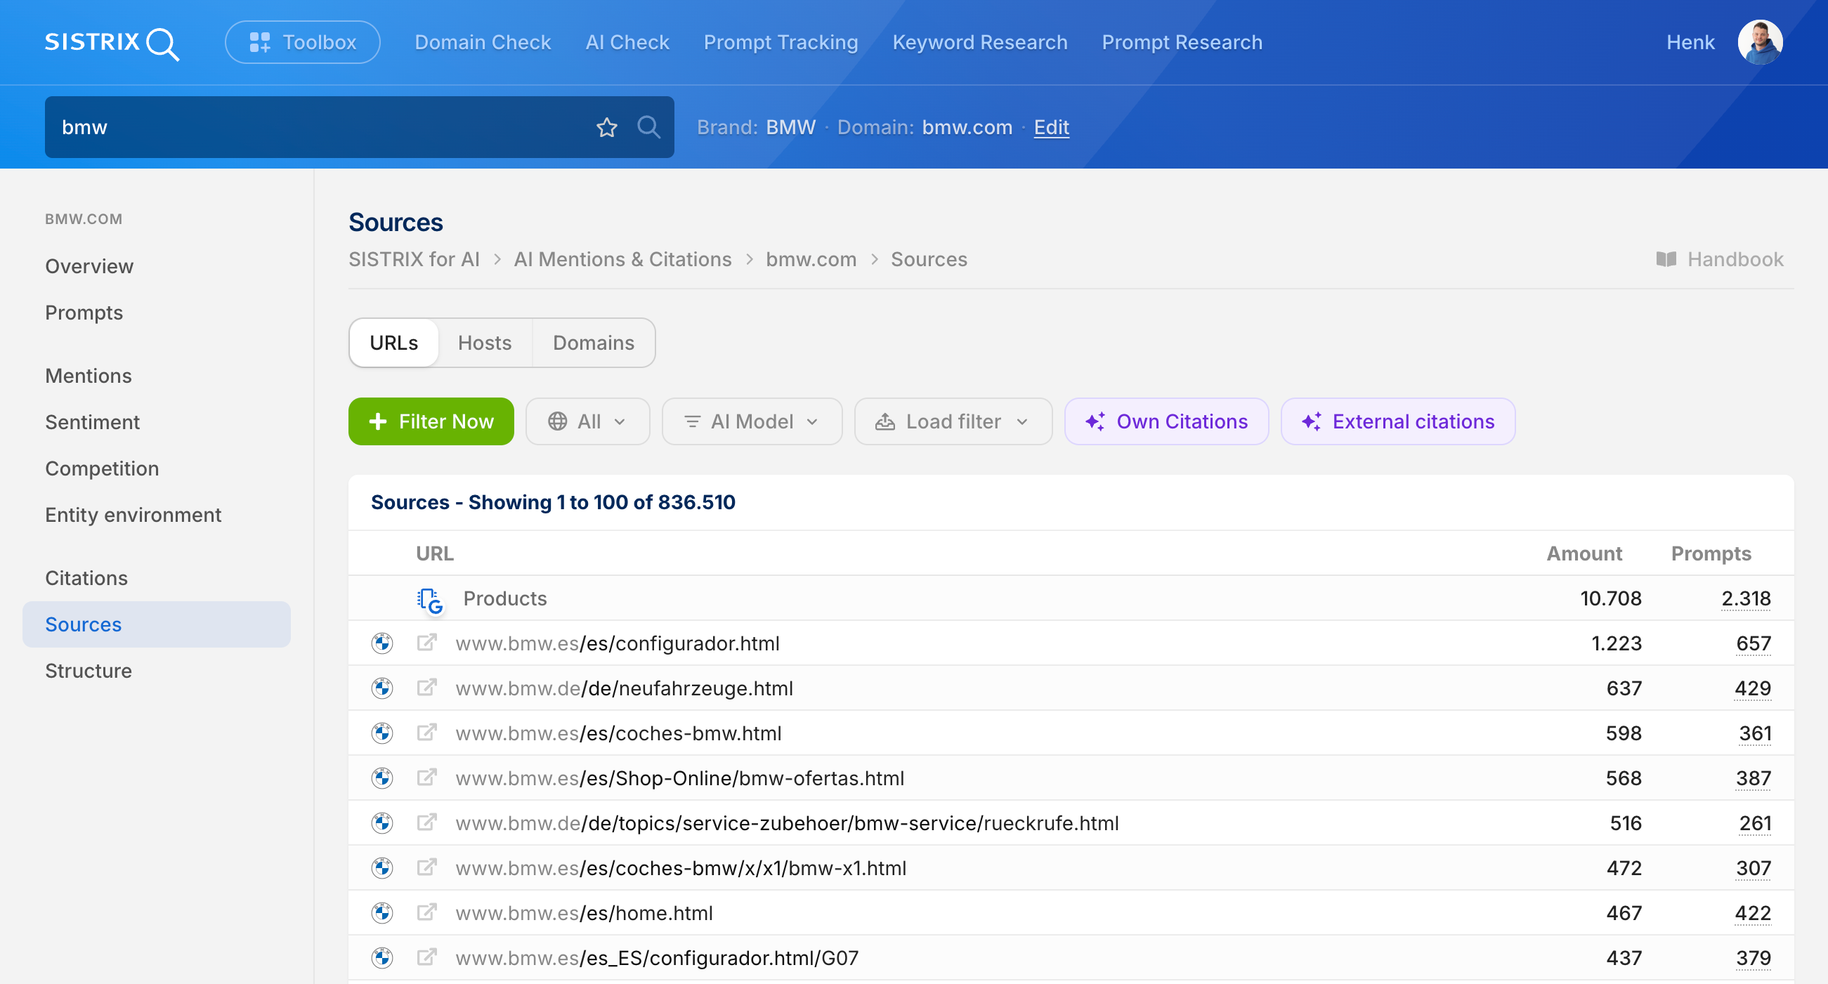The width and height of the screenshot is (1828, 984).
Task: Open prompts count 657
Action: pyautogui.click(x=1754, y=643)
